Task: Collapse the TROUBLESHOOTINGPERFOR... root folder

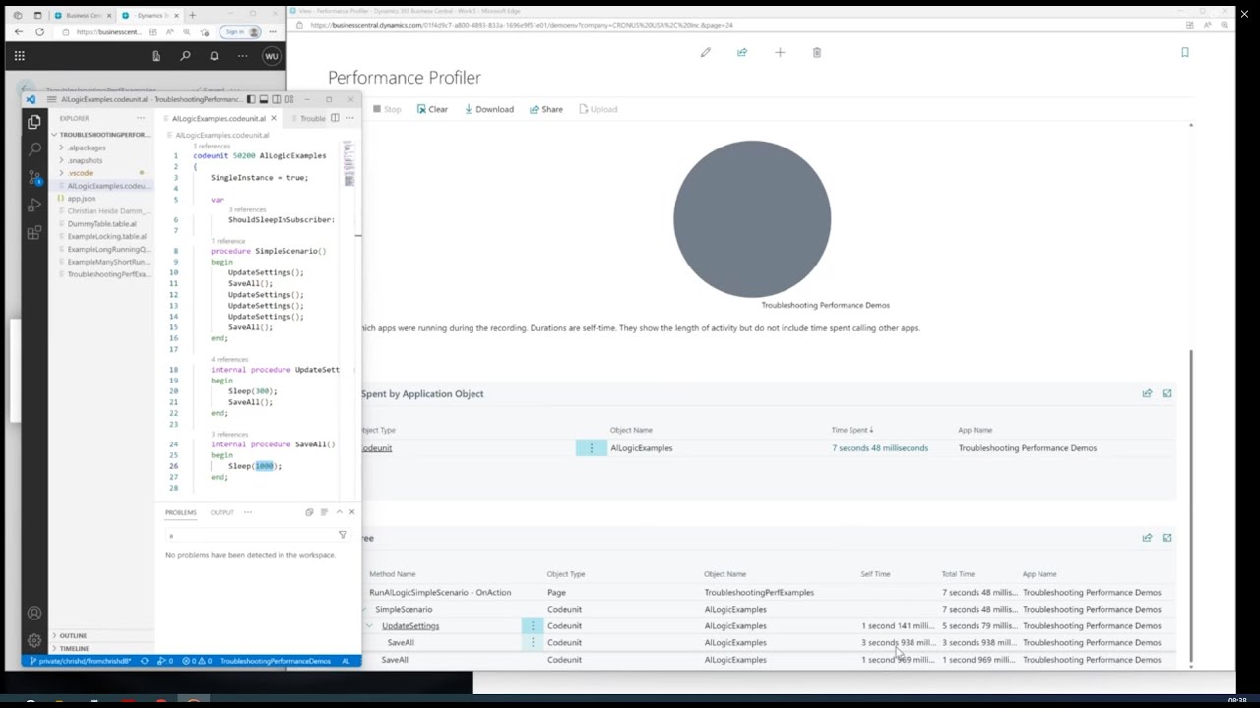Action: pos(102,134)
